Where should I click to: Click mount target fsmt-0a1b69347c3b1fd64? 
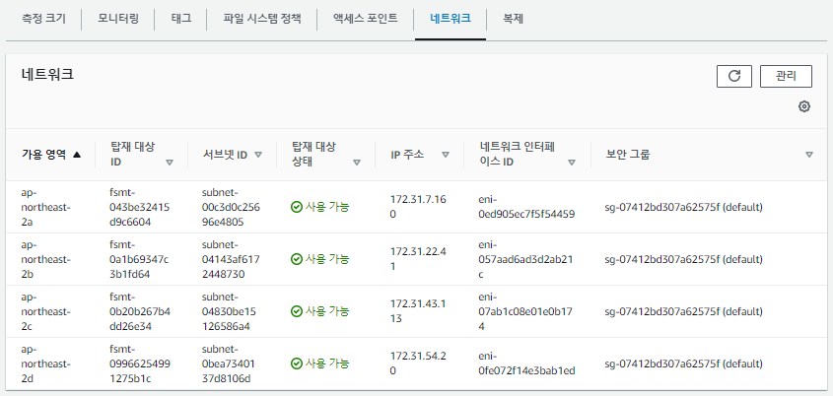tap(140, 259)
